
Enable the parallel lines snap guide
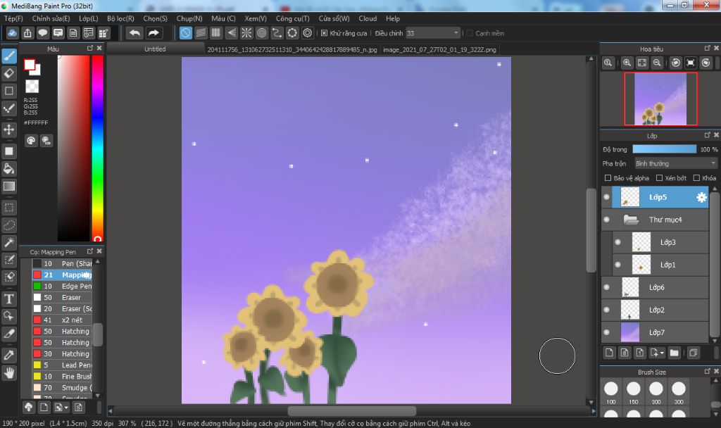click(201, 33)
